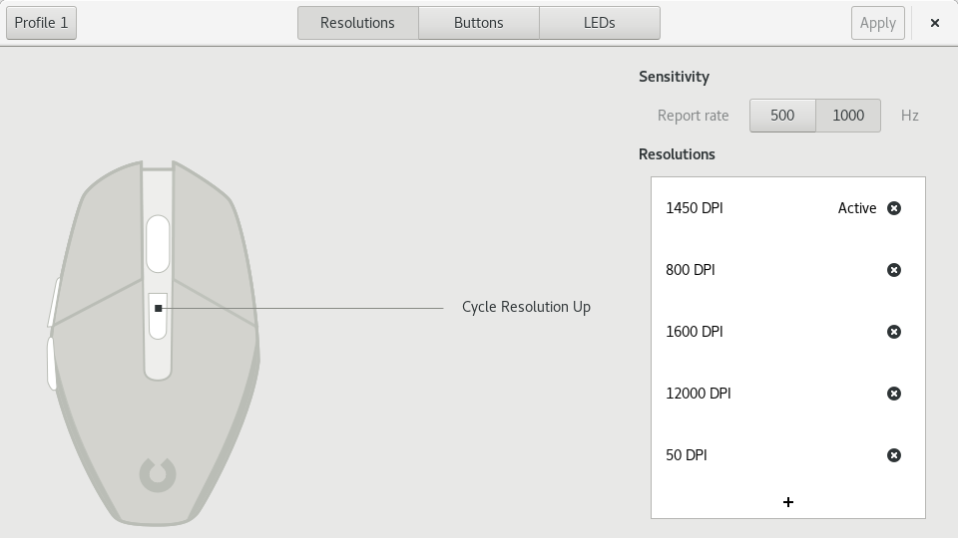Click the DPI button marker on mouse
This screenshot has height=538, width=958.
(x=159, y=309)
